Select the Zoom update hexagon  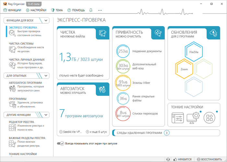[x=184, y=69]
